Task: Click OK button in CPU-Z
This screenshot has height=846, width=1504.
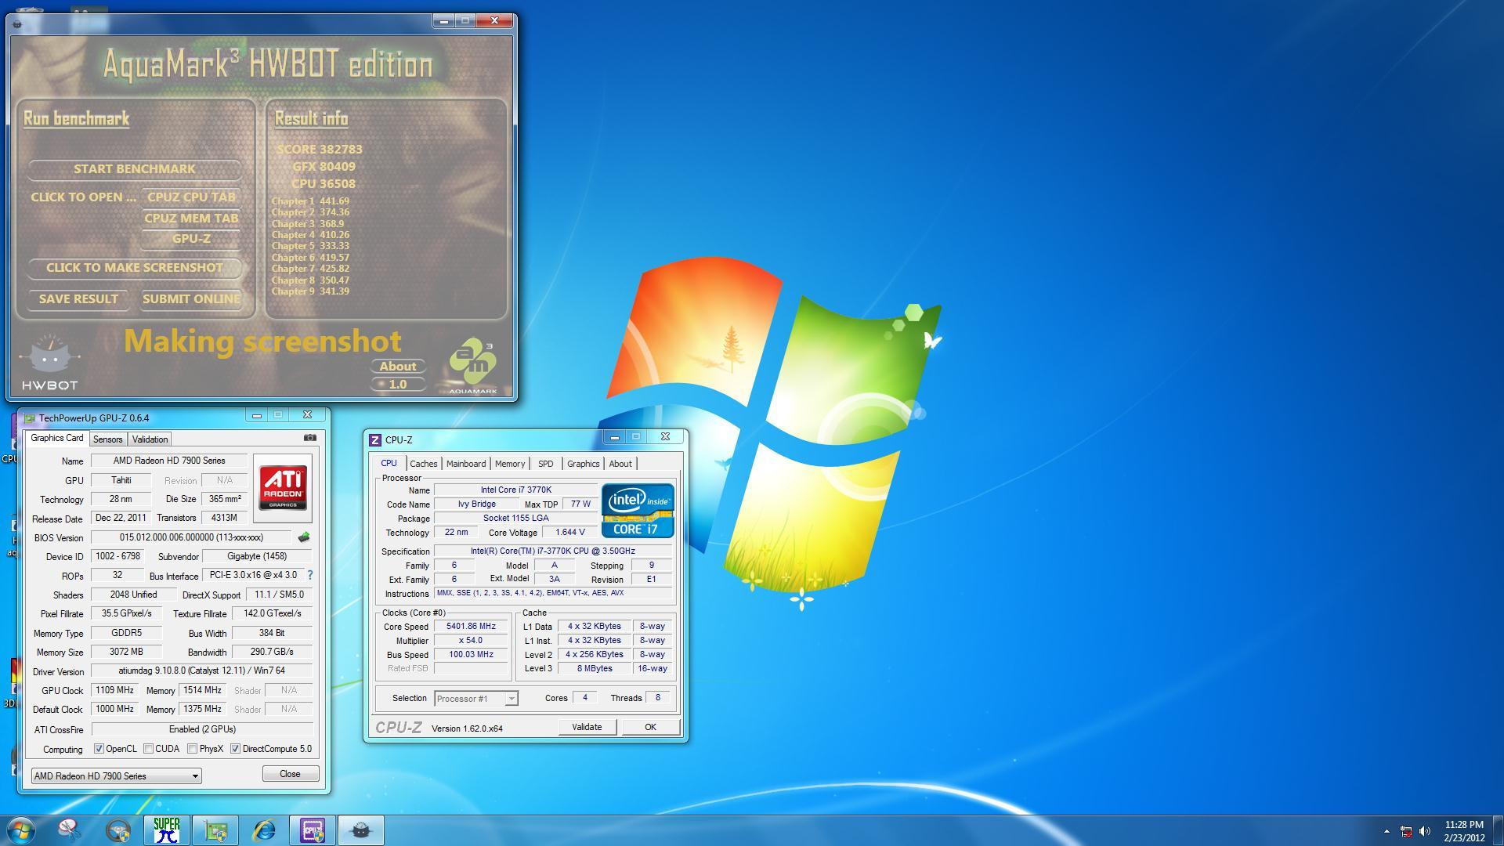Action: (x=650, y=727)
